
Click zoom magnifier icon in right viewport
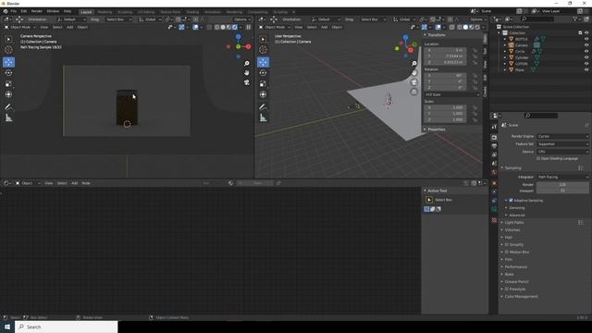414,64
